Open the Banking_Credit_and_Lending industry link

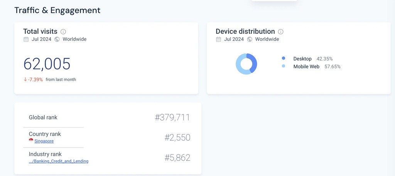coord(59,161)
